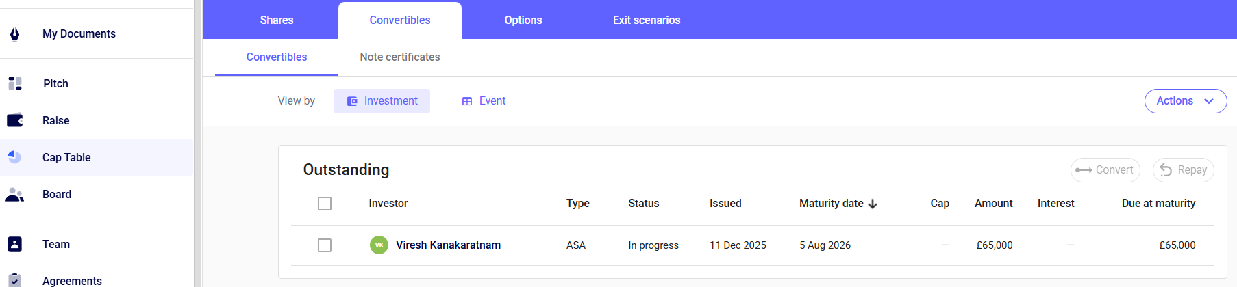The width and height of the screenshot is (1237, 287).
Task: Switch to the Shares tab
Action: click(x=277, y=20)
